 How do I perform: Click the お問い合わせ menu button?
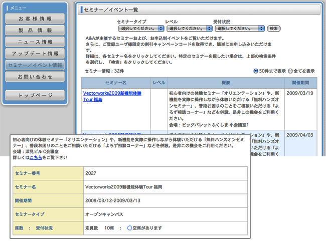point(35,77)
